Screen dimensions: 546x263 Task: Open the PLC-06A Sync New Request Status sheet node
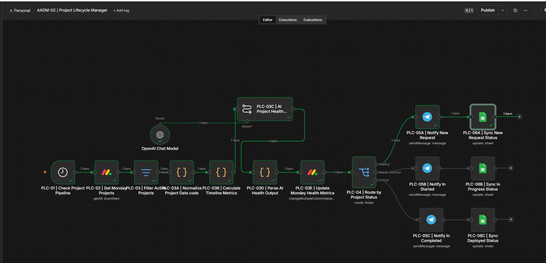click(x=483, y=117)
